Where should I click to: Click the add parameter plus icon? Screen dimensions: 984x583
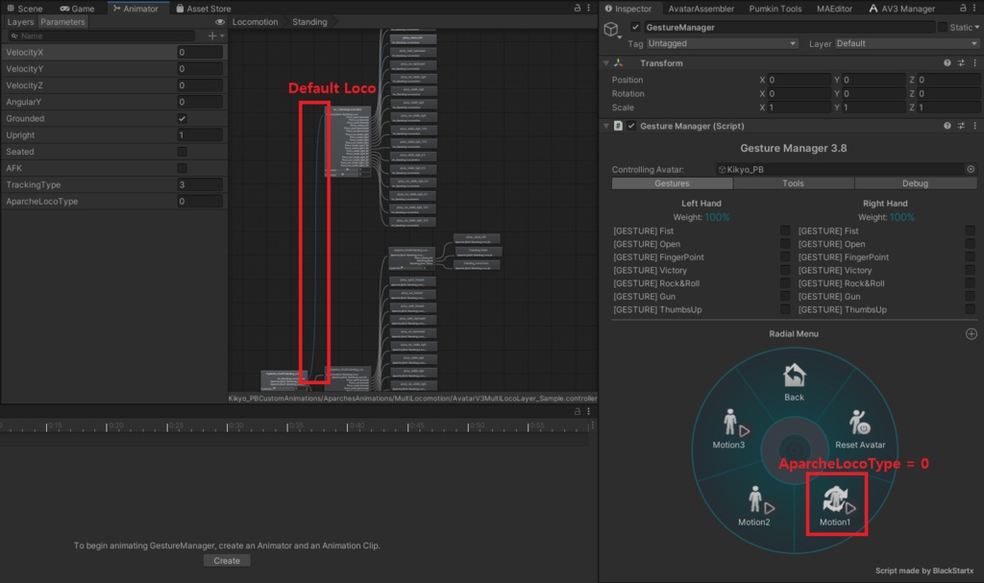tap(211, 36)
